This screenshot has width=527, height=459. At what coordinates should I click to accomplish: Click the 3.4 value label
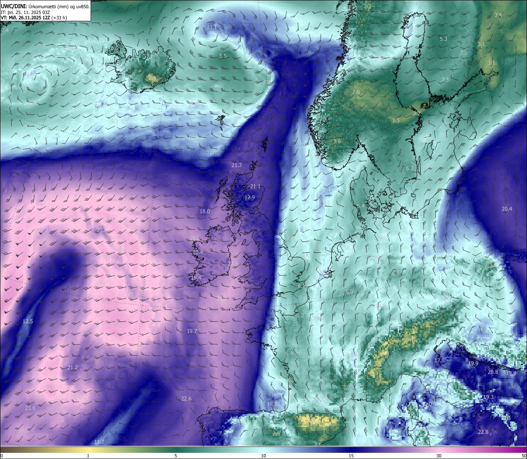pos(498,15)
